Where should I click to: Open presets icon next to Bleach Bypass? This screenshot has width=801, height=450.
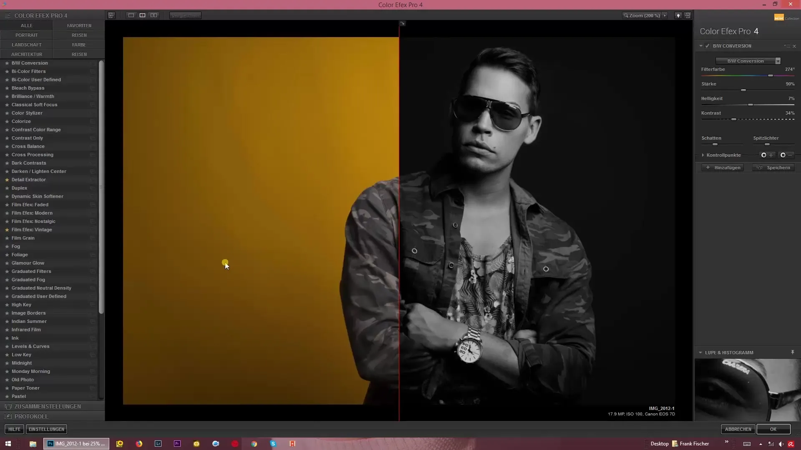(93, 88)
